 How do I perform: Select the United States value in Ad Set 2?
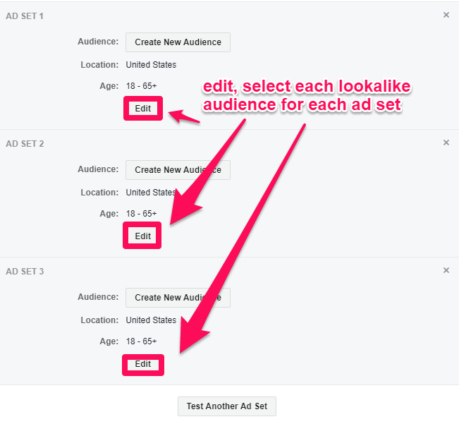tap(151, 193)
